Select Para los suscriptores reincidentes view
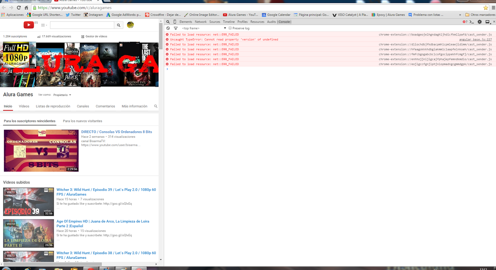 click(x=30, y=121)
